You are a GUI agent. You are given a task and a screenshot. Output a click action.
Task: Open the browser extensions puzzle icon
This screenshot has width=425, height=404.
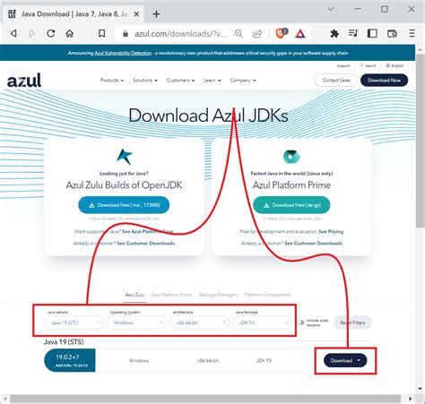pos(334,33)
